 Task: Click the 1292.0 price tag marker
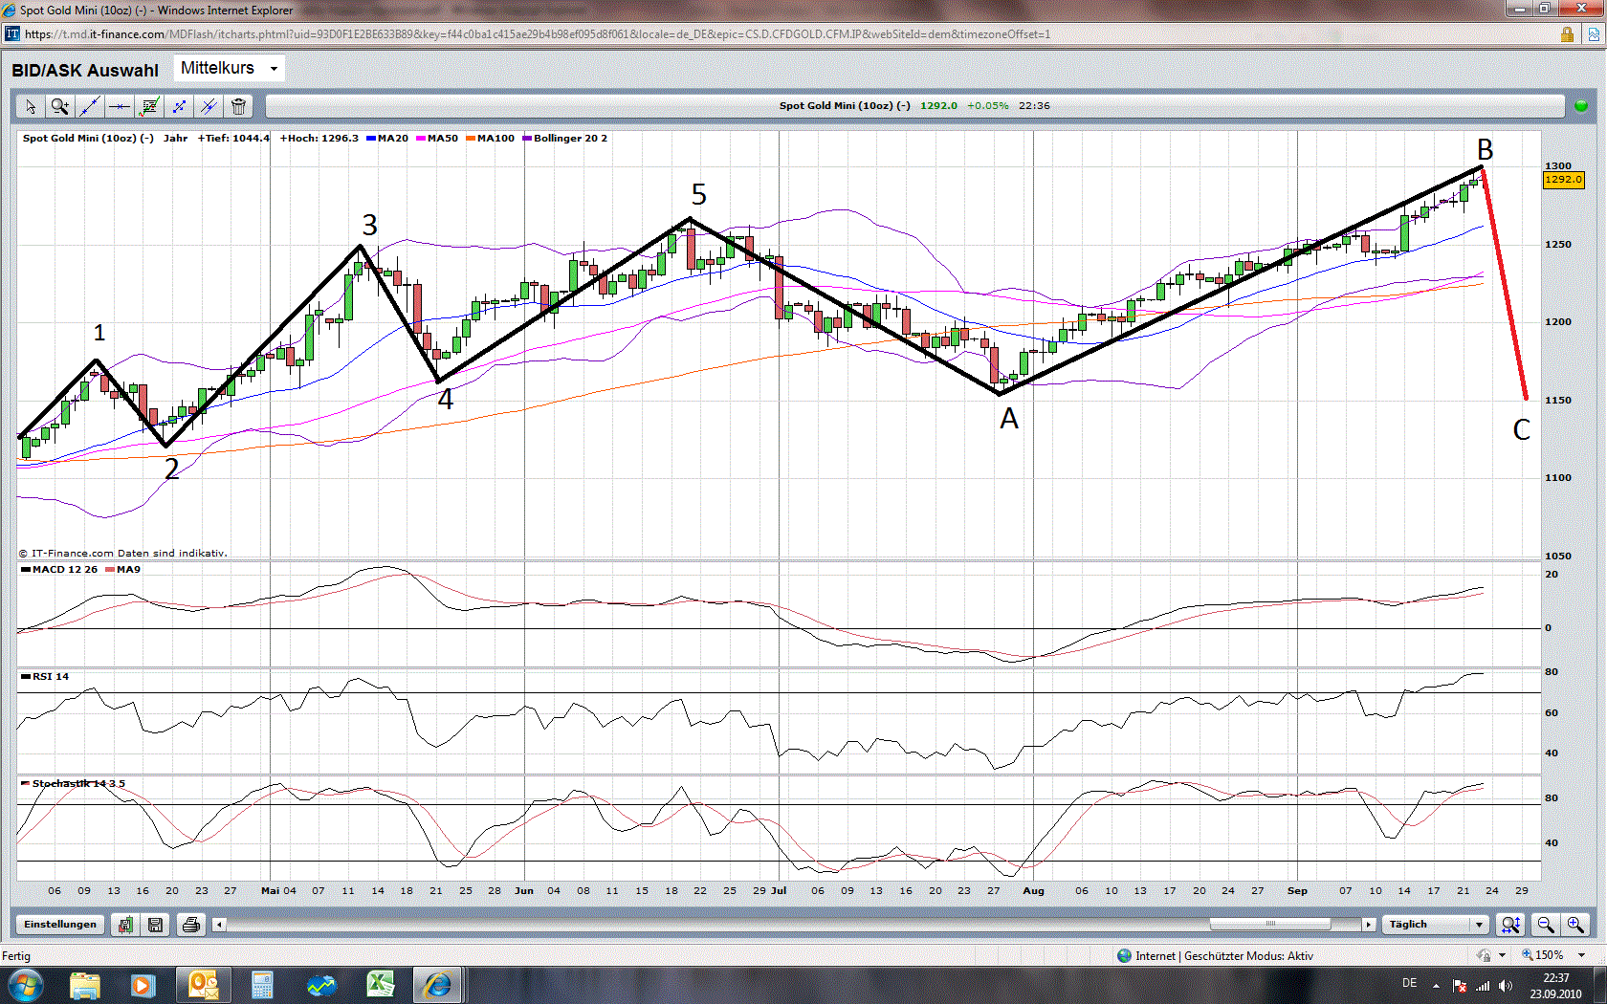pos(1563,179)
